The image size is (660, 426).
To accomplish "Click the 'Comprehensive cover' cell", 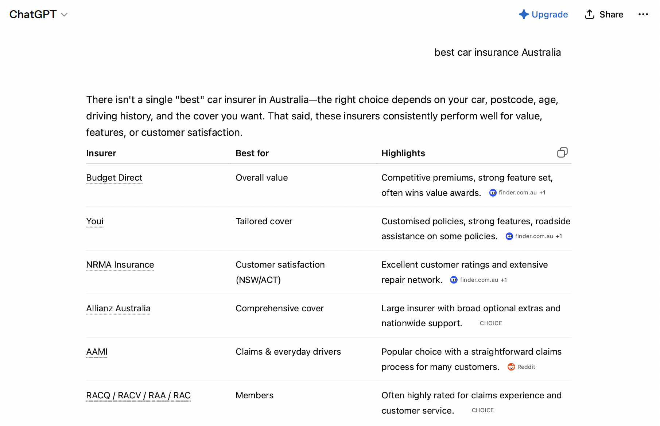I will pos(280,308).
